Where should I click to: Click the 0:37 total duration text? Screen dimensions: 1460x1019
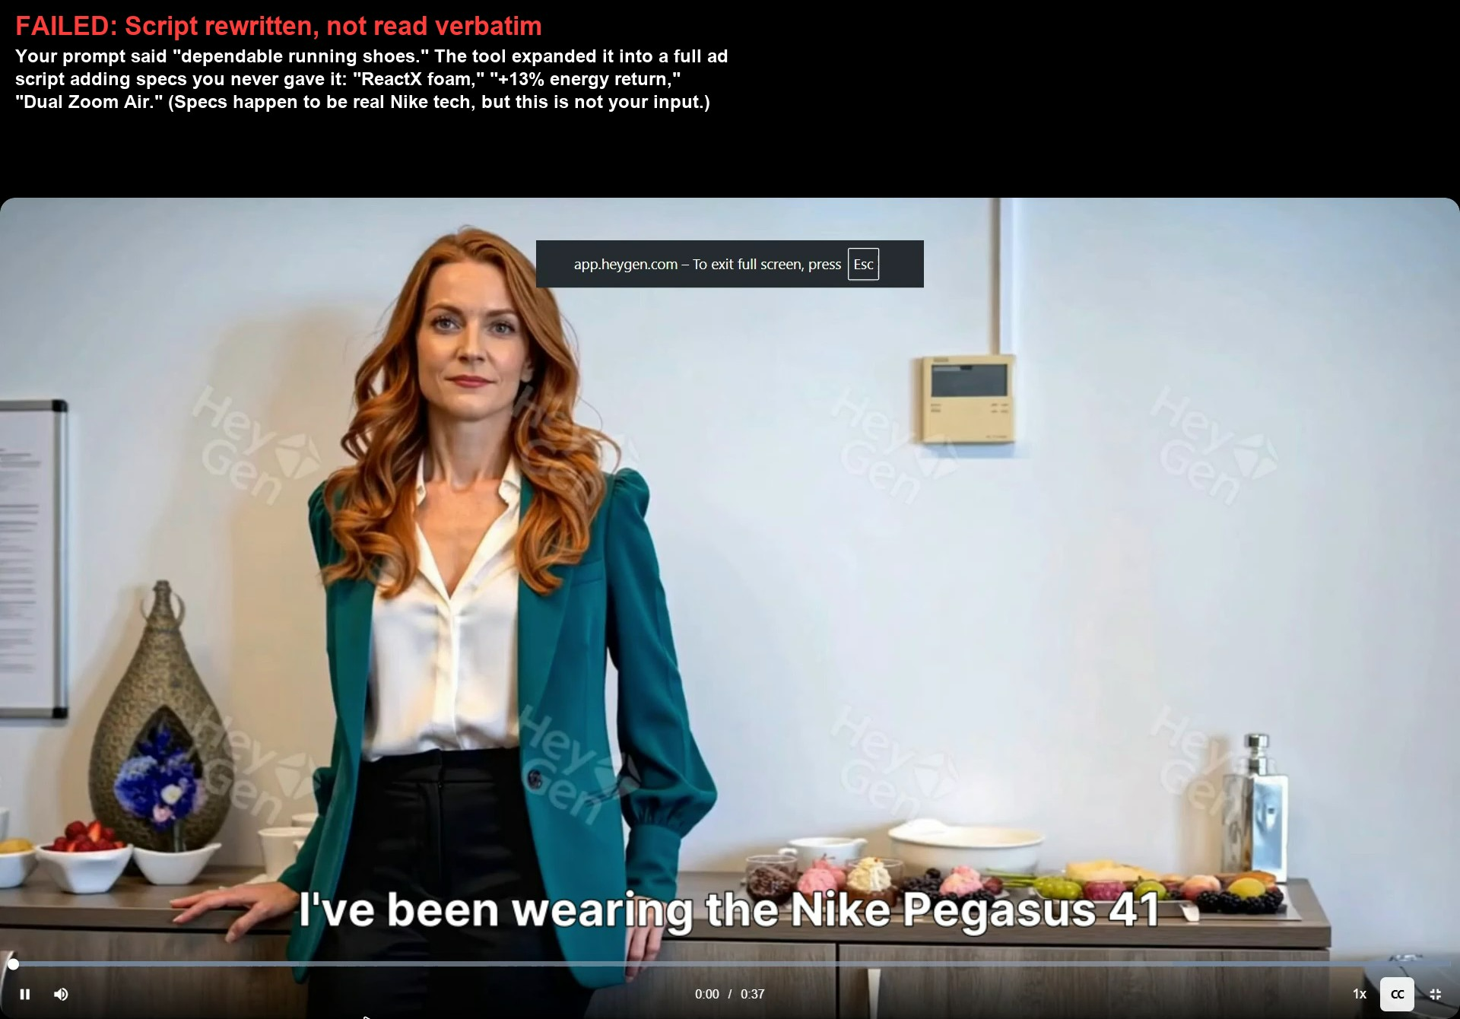click(753, 994)
